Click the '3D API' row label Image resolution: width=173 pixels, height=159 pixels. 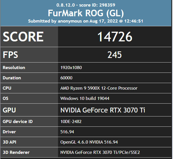click(x=9, y=142)
